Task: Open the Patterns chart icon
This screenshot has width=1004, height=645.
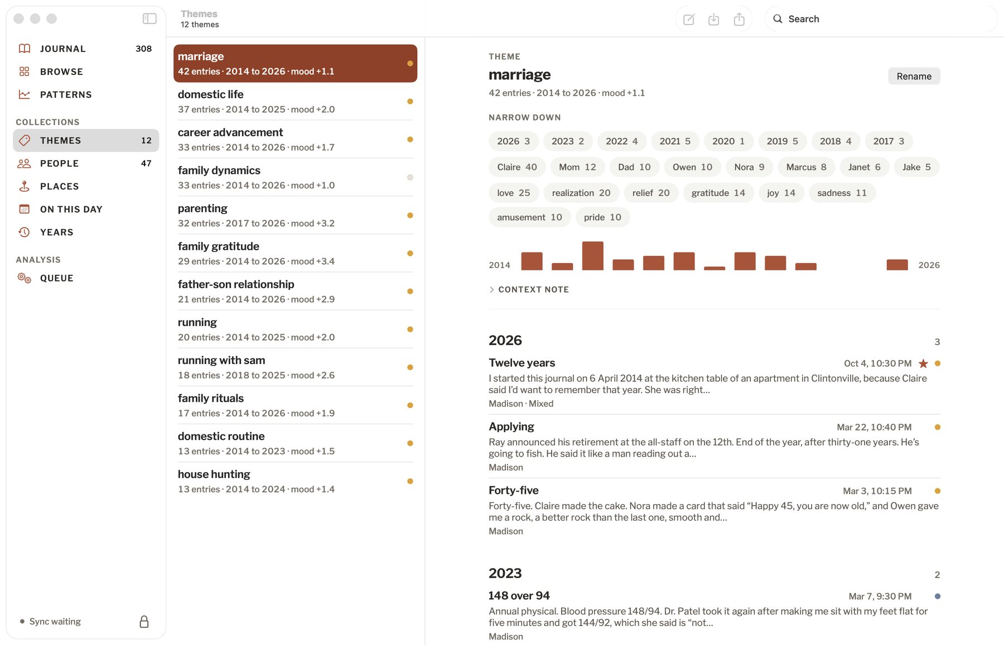Action: click(x=25, y=94)
